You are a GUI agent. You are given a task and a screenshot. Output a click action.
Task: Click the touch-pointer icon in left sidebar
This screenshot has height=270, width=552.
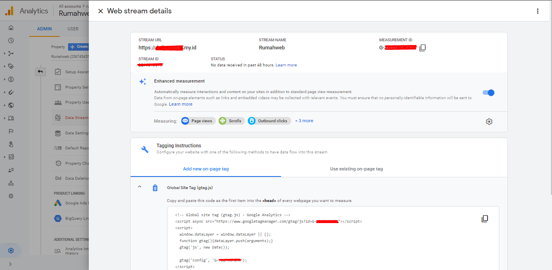pyautogui.click(x=11, y=144)
